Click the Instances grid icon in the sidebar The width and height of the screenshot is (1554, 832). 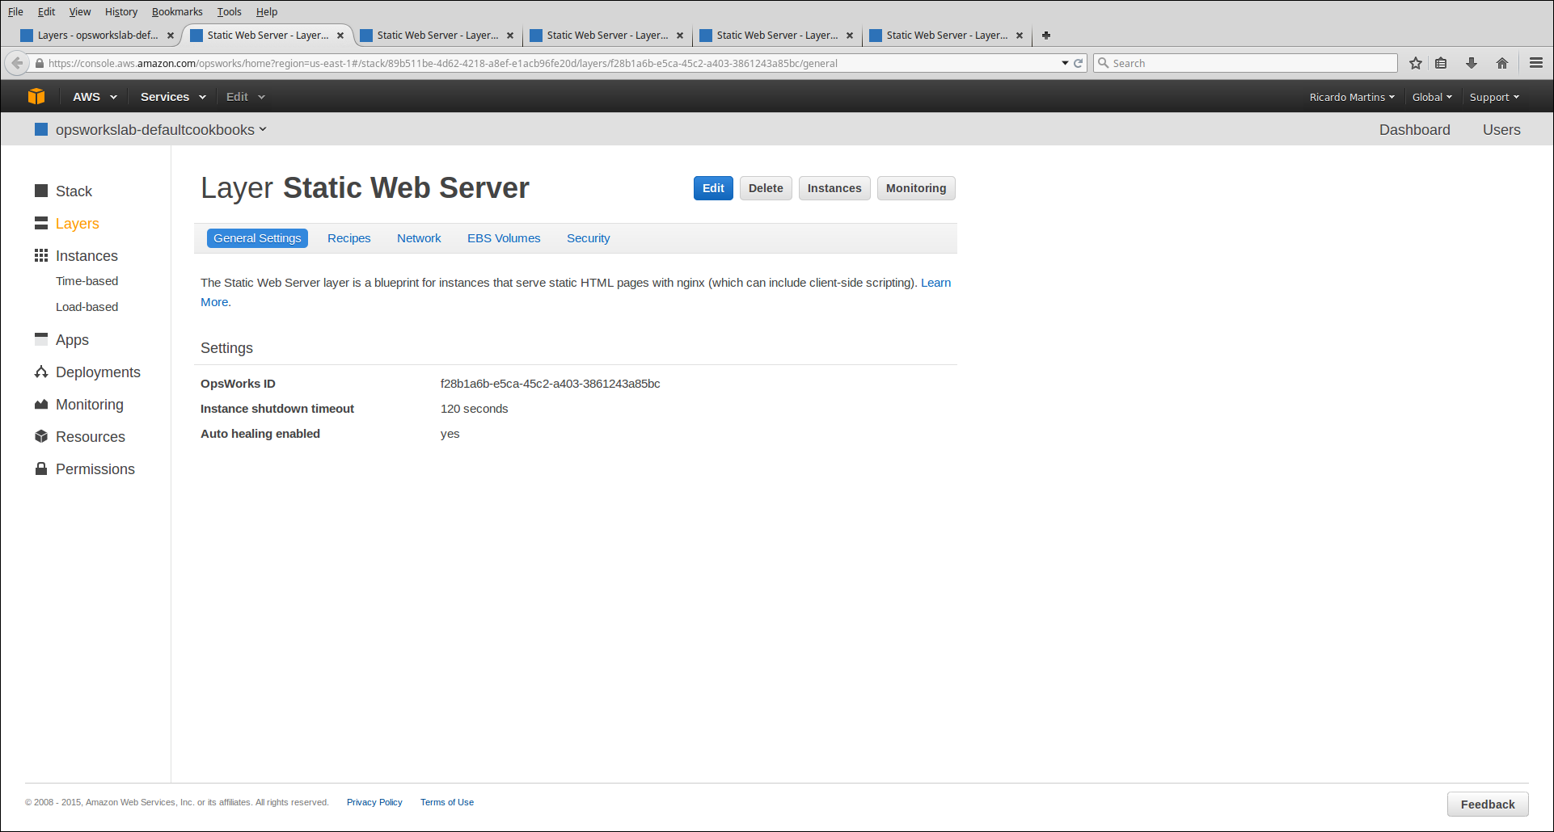pyautogui.click(x=41, y=255)
